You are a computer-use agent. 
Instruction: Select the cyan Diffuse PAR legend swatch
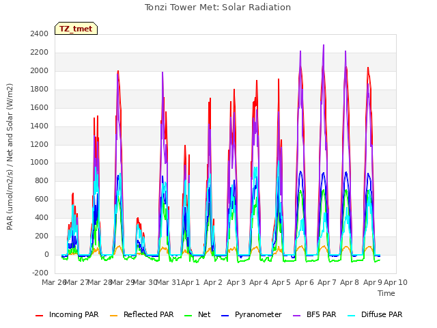[x=352, y=316]
